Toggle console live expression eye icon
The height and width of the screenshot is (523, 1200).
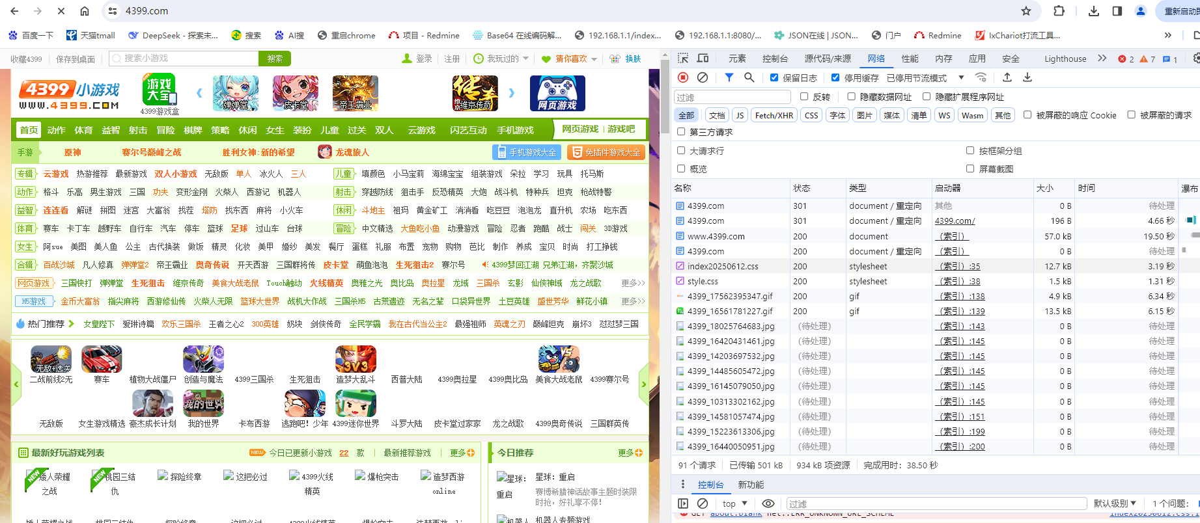768,503
